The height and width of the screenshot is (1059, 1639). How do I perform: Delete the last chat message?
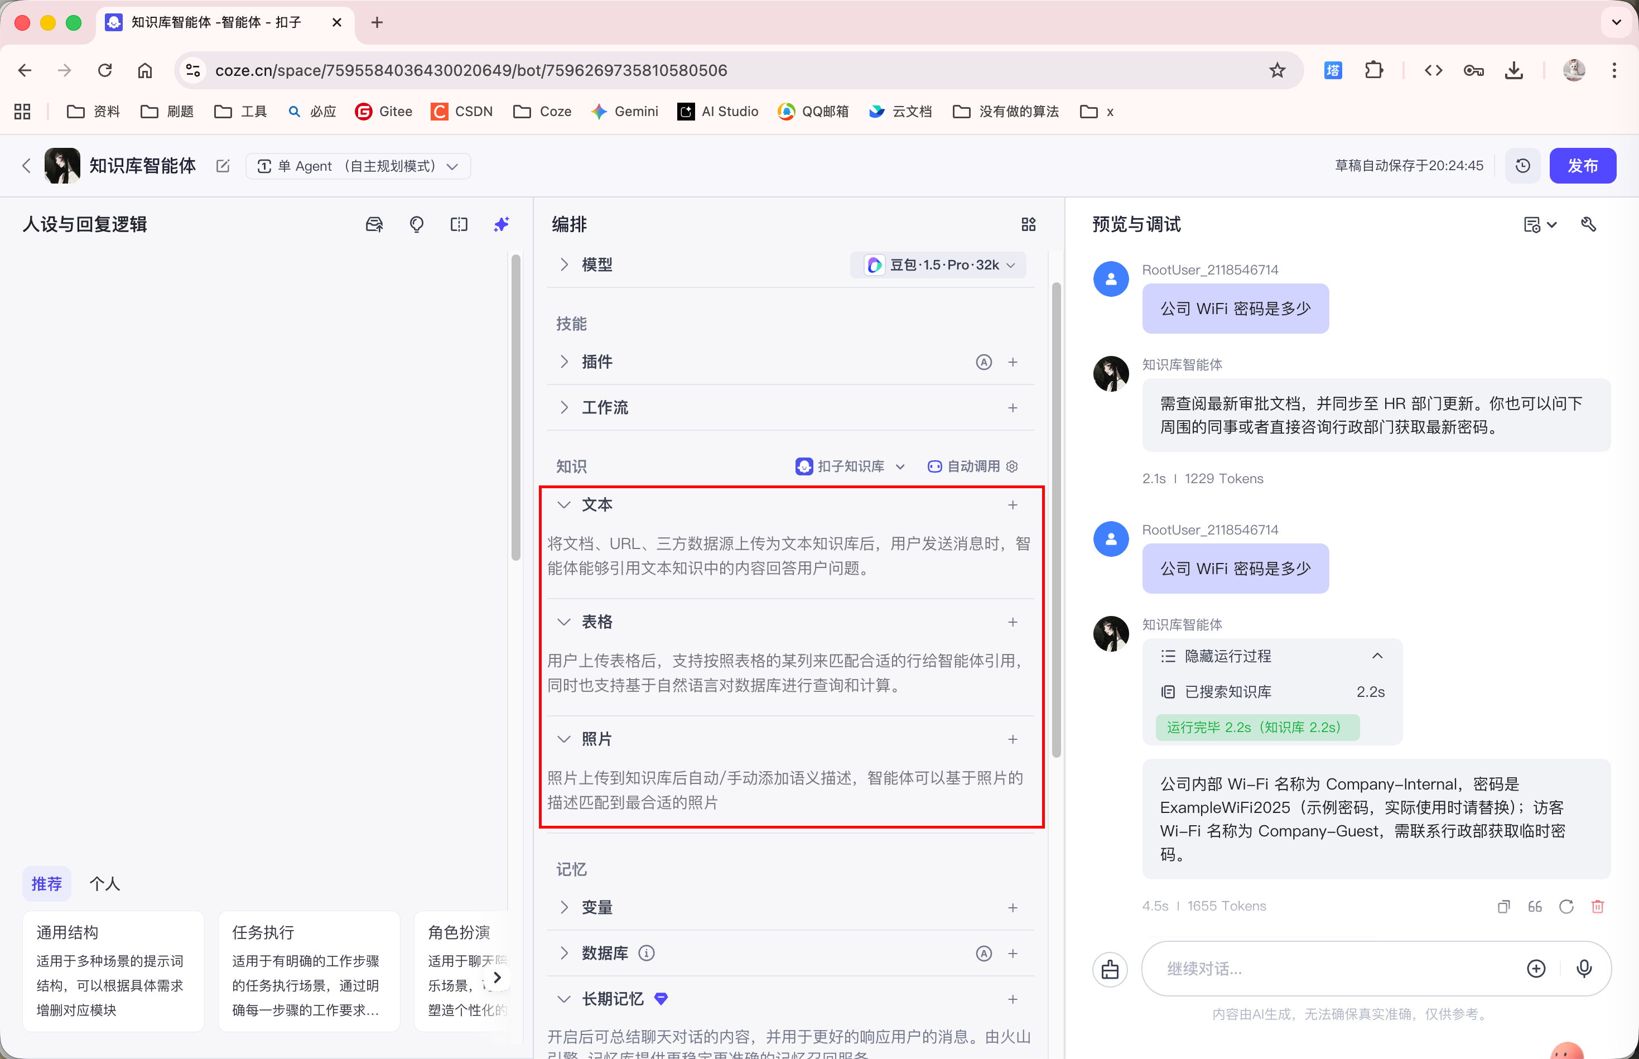pyautogui.click(x=1598, y=906)
